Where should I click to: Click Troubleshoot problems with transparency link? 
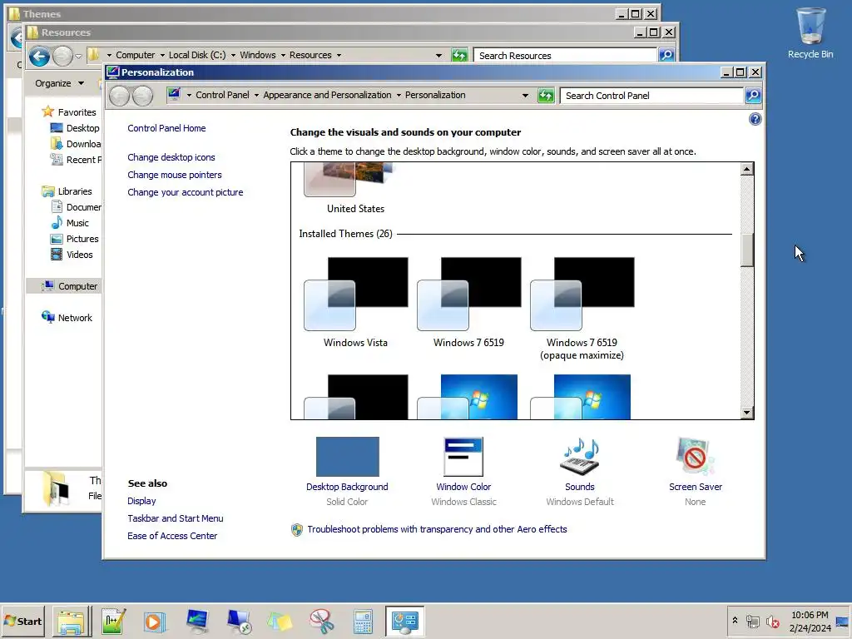[x=437, y=529]
